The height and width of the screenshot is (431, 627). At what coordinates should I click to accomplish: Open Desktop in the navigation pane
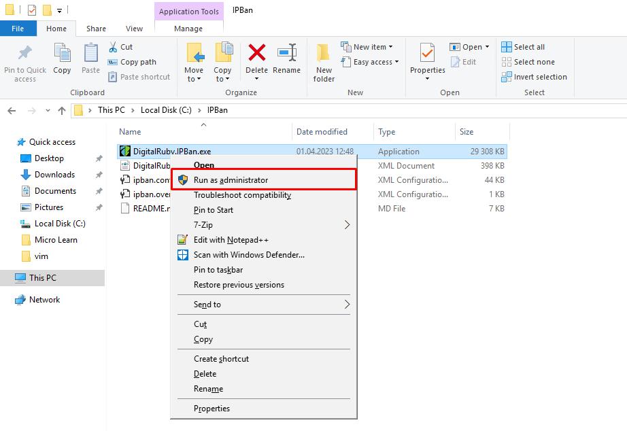(49, 158)
